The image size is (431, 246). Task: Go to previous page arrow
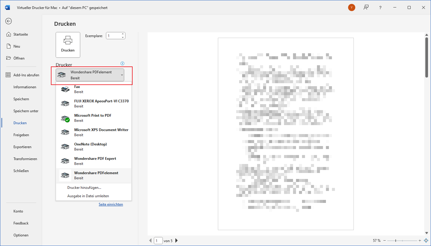[x=150, y=241]
